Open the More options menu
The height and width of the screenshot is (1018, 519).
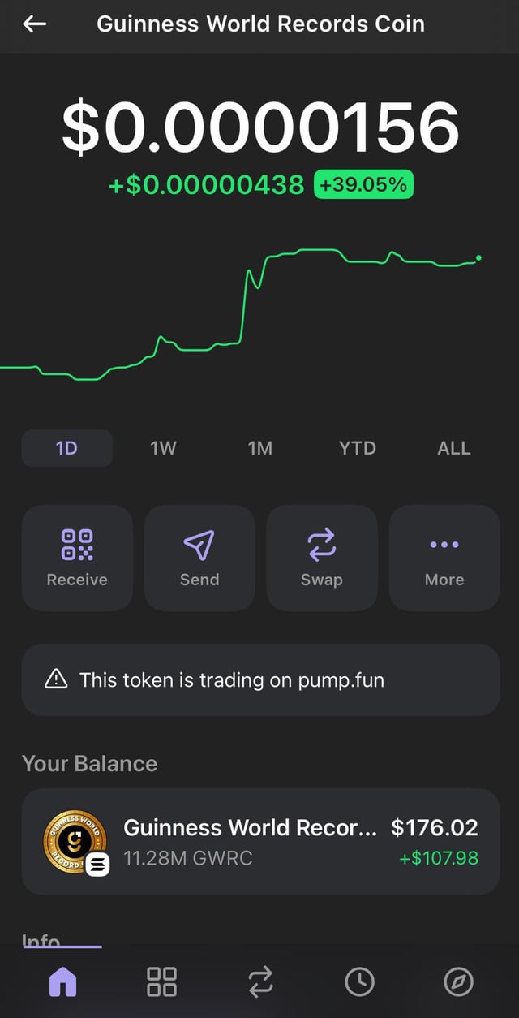pos(444,557)
